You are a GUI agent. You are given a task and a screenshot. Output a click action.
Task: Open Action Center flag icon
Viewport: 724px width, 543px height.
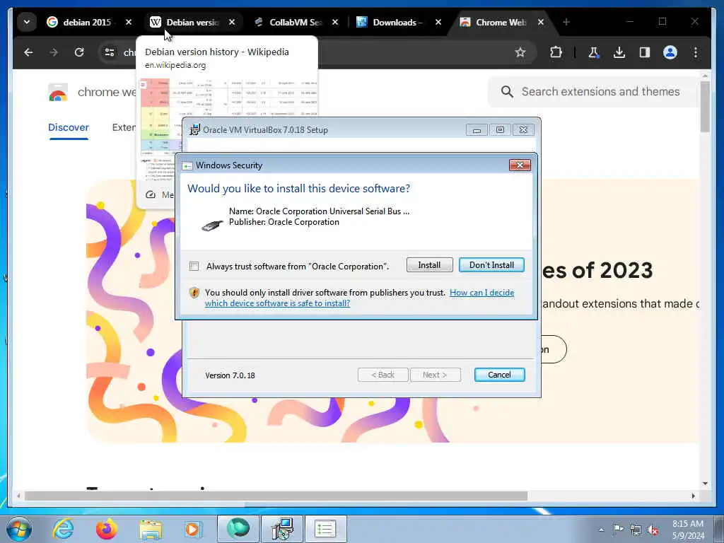[x=618, y=530]
